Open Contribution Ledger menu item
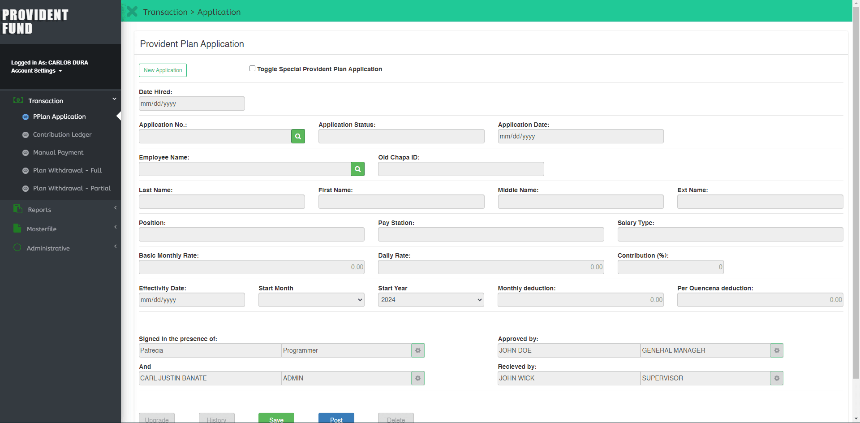 coord(62,134)
